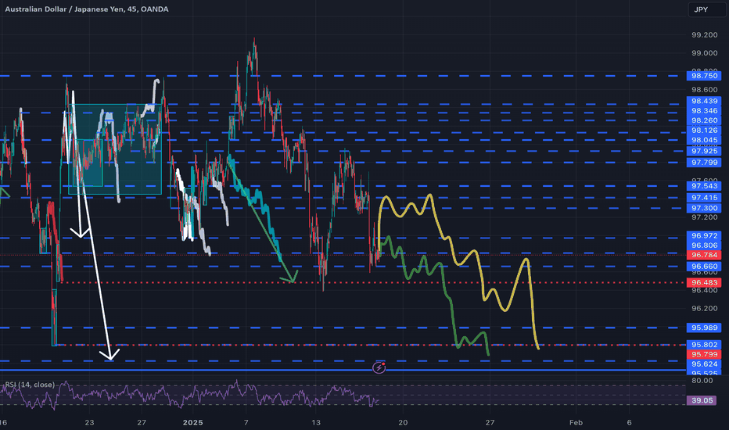Click the 97.415 price level label
The width and height of the screenshot is (729, 430).
pos(704,198)
